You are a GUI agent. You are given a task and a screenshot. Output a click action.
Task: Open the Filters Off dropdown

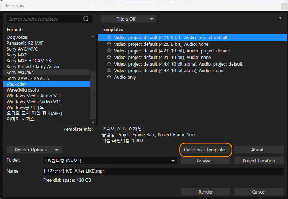coord(129,19)
